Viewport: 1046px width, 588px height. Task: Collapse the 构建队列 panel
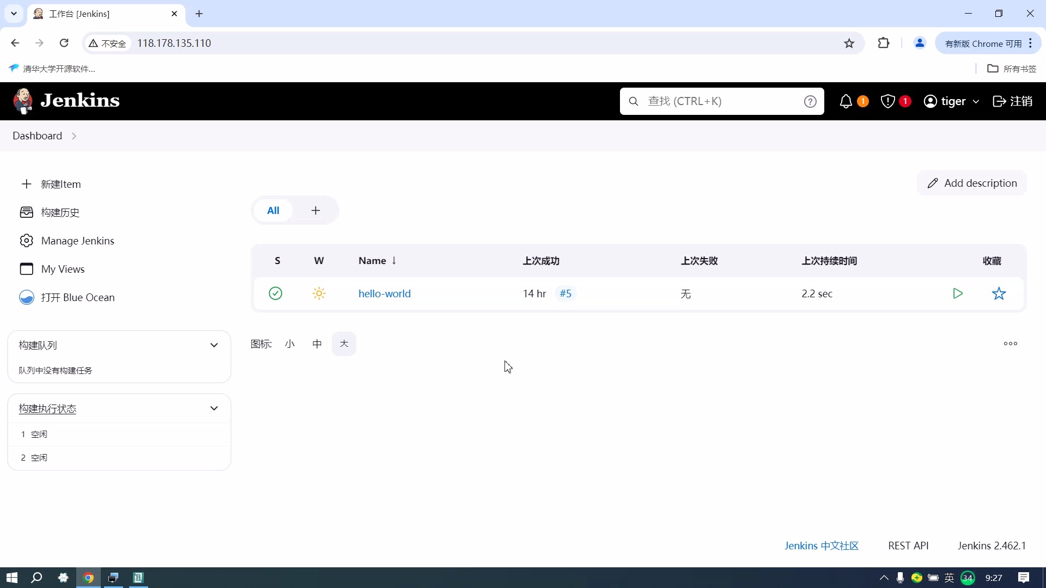214,345
